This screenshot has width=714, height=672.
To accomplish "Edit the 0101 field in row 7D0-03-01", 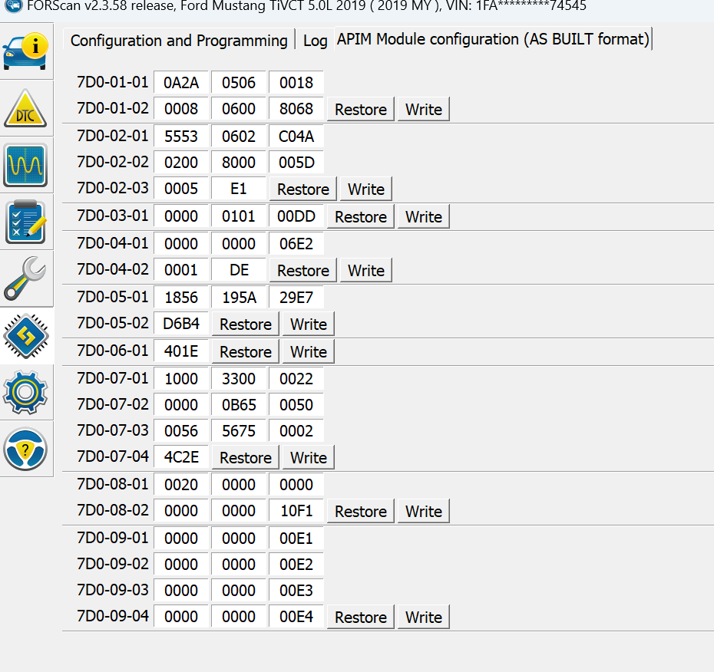I will click(239, 216).
